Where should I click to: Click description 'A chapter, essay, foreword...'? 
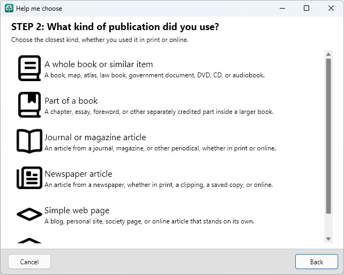tap(159, 112)
